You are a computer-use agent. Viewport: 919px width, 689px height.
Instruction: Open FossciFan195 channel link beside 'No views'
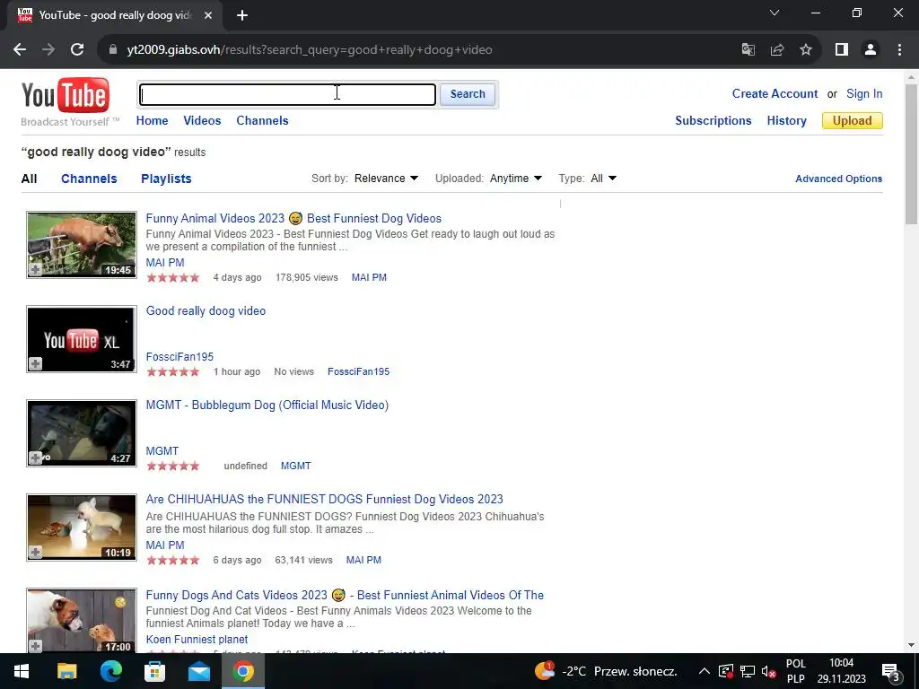tap(358, 371)
